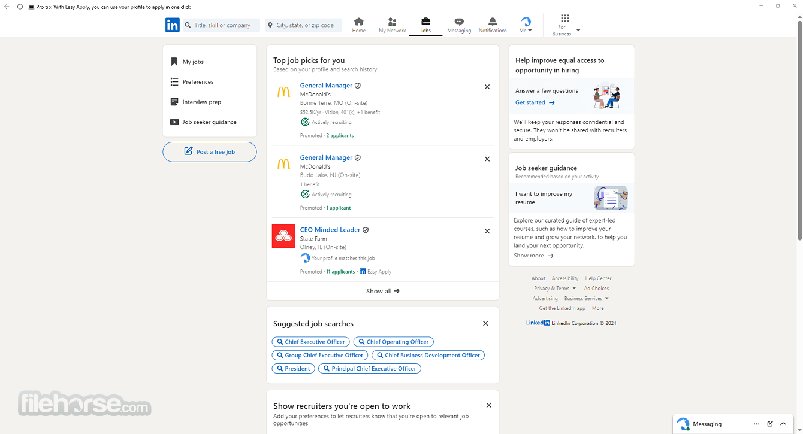Open the My Network icon
The width and height of the screenshot is (803, 434).
tap(392, 22)
